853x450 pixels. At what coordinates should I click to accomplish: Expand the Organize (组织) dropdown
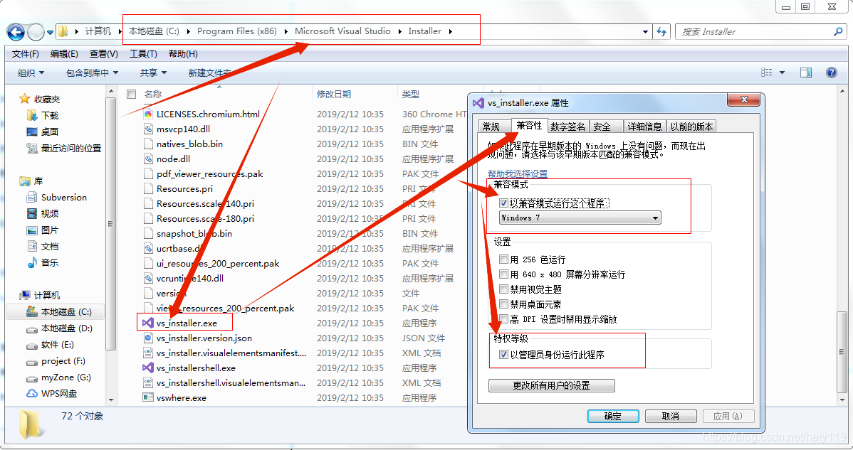[31, 73]
